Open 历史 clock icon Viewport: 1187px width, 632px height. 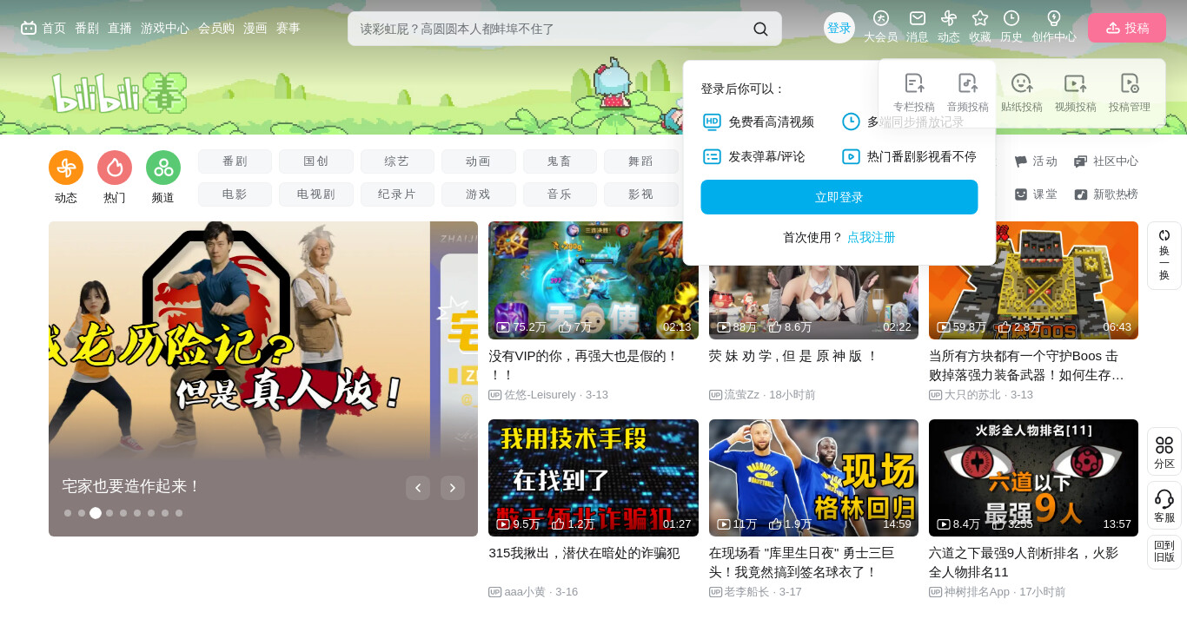tap(1011, 18)
